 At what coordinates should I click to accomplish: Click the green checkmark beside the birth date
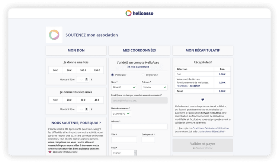coord(128,114)
